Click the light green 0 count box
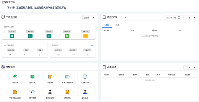 coord(67,36)
